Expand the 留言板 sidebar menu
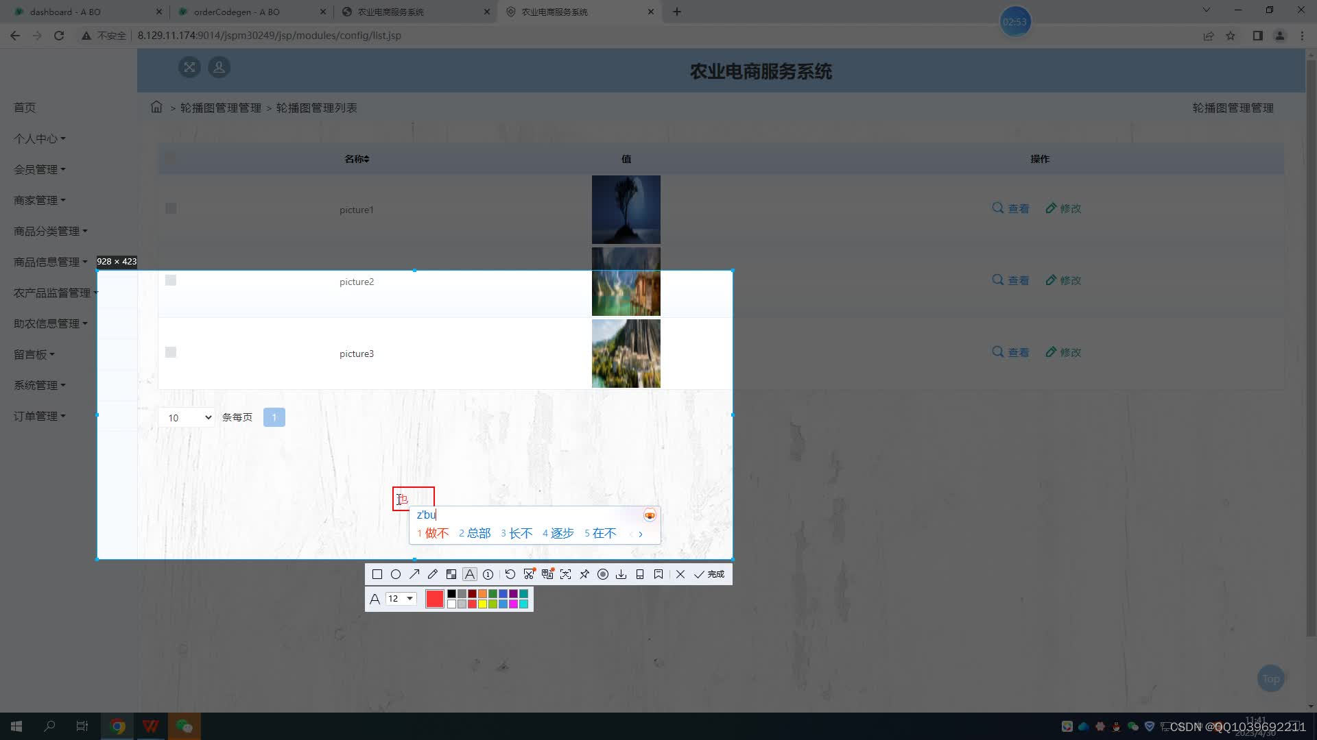The height and width of the screenshot is (740, 1317). pos(34,354)
